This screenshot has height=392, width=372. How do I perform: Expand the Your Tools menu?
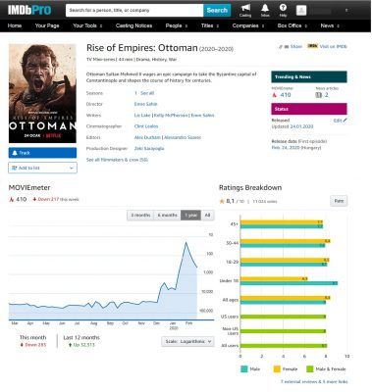87,25
